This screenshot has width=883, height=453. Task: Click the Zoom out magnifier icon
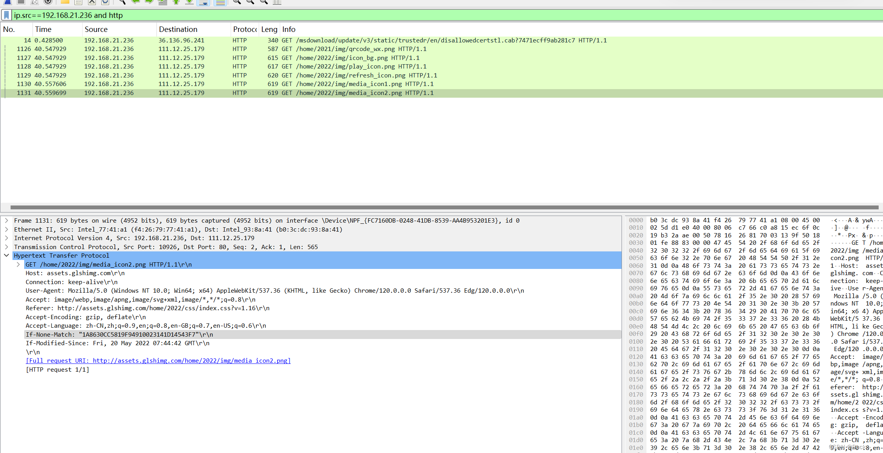pyautogui.click(x=250, y=2)
